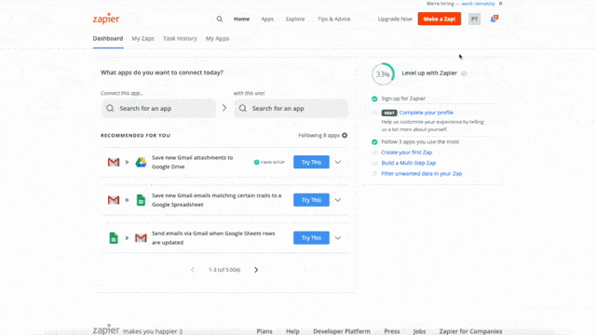Click the icon beside Create your first Zap
Viewport: 596px width, 335px height.
point(374,153)
